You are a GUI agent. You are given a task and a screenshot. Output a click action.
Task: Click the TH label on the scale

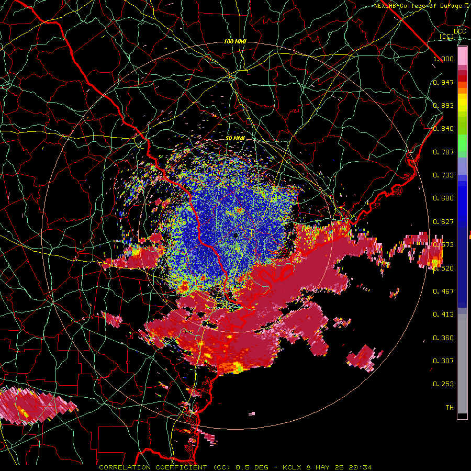tap(450, 408)
